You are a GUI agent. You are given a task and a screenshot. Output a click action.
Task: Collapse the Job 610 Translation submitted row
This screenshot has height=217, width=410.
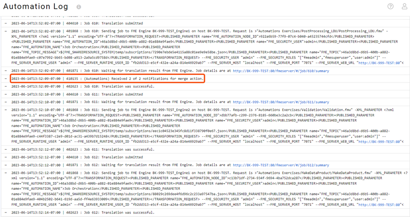[x=6, y=23]
